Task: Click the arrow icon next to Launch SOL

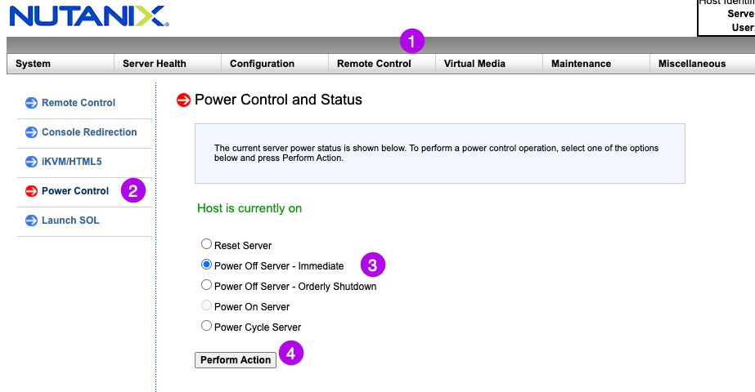Action: (x=31, y=220)
